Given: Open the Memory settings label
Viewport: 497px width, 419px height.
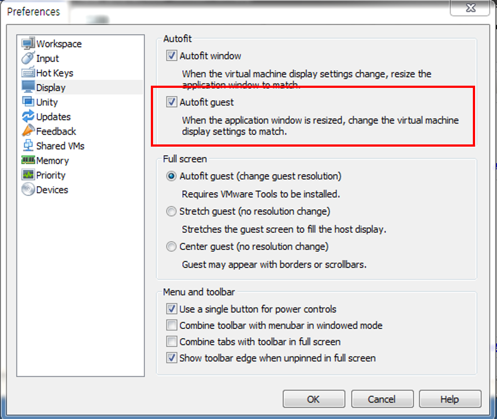Looking at the screenshot, I should pos(52,160).
